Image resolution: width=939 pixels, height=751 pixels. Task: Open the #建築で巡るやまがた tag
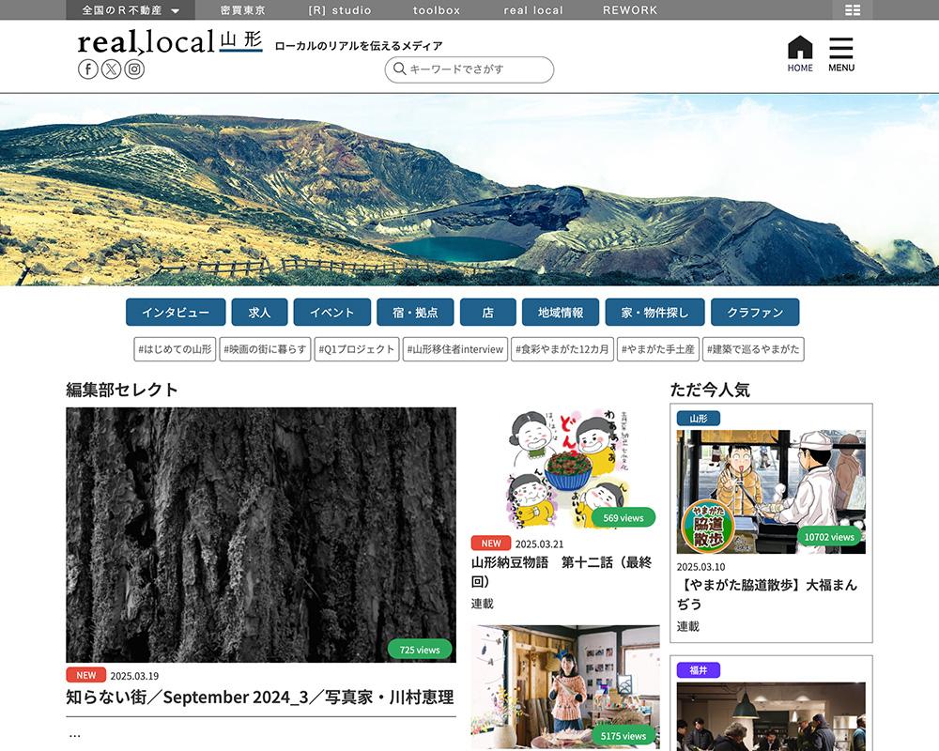coord(753,349)
